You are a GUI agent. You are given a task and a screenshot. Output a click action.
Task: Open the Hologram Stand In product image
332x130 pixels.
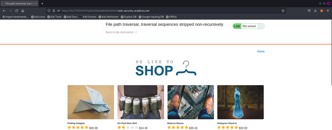pos(240,102)
